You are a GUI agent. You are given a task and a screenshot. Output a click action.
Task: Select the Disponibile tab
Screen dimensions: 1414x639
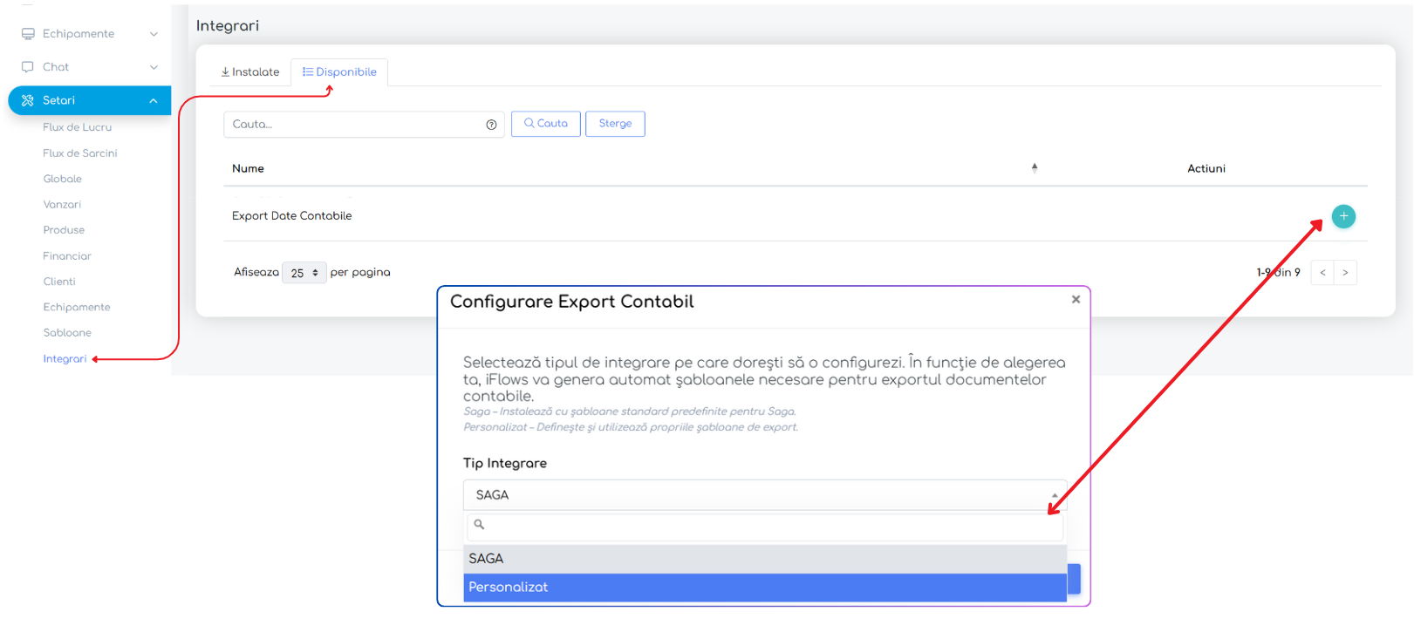[339, 72]
